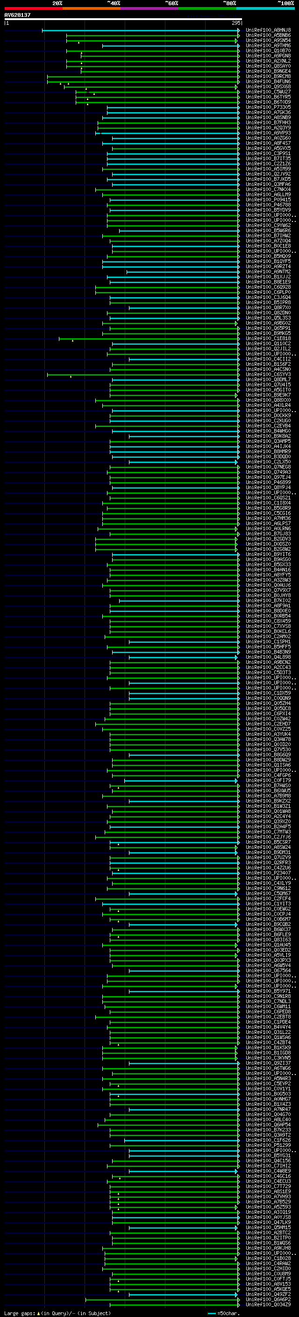This screenshot has width=299, height=1317.
Task: Open hit UniRef100_Q10B70
Action: [x=268, y=50]
